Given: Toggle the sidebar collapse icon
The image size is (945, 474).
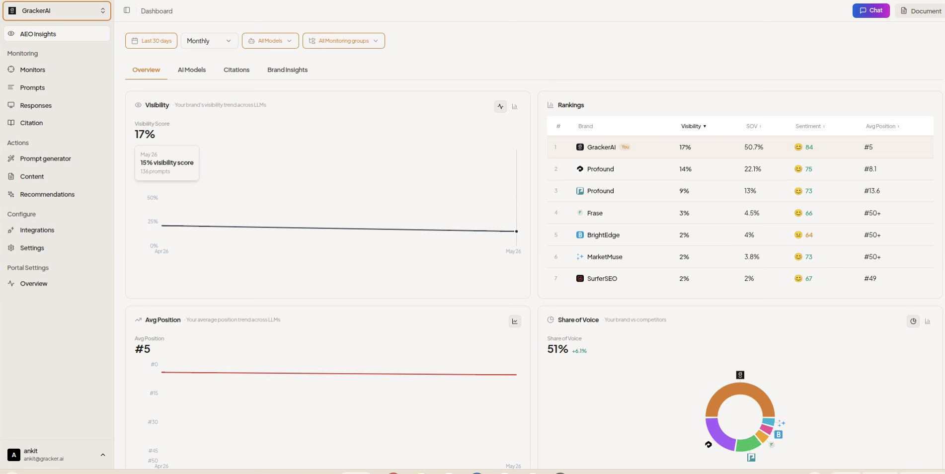Looking at the screenshot, I should [127, 10].
